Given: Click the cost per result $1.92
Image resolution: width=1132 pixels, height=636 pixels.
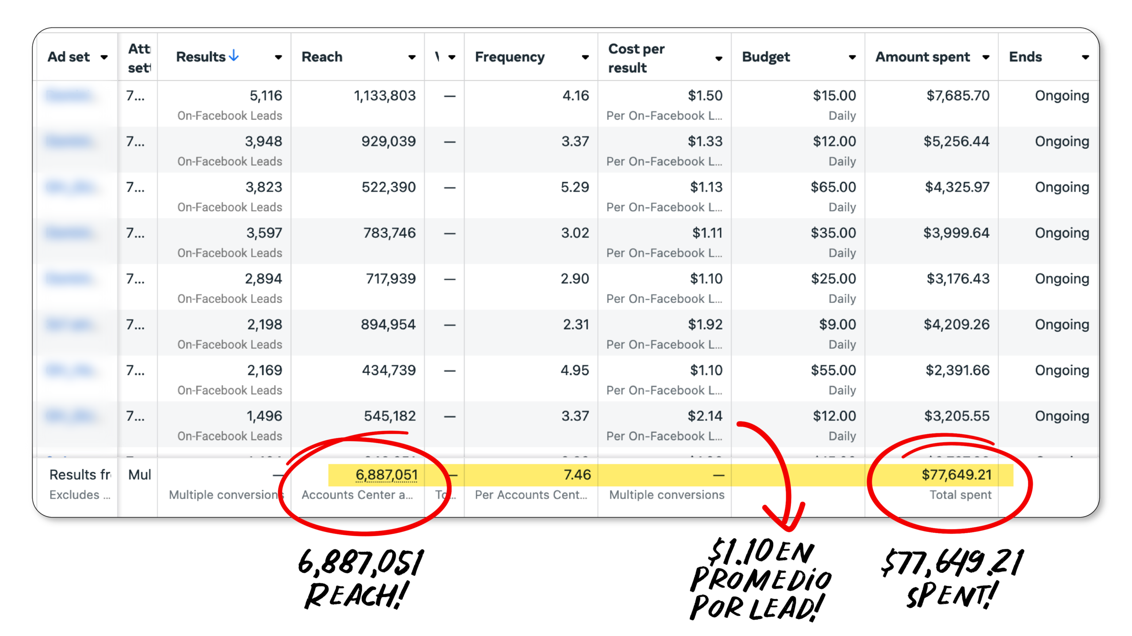Looking at the screenshot, I should click(x=705, y=325).
